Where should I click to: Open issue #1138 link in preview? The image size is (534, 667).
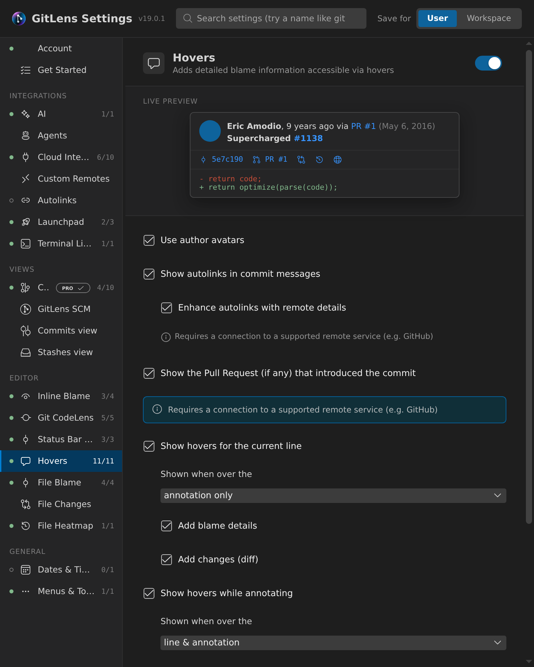click(308, 138)
